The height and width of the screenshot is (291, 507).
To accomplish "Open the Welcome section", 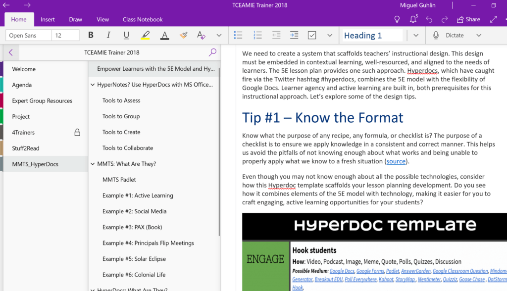I will (46, 69).
